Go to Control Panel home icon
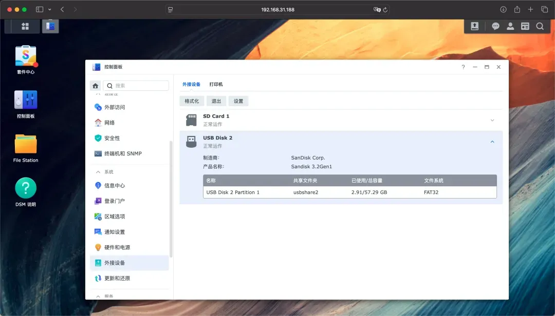The width and height of the screenshot is (555, 316). pos(95,86)
